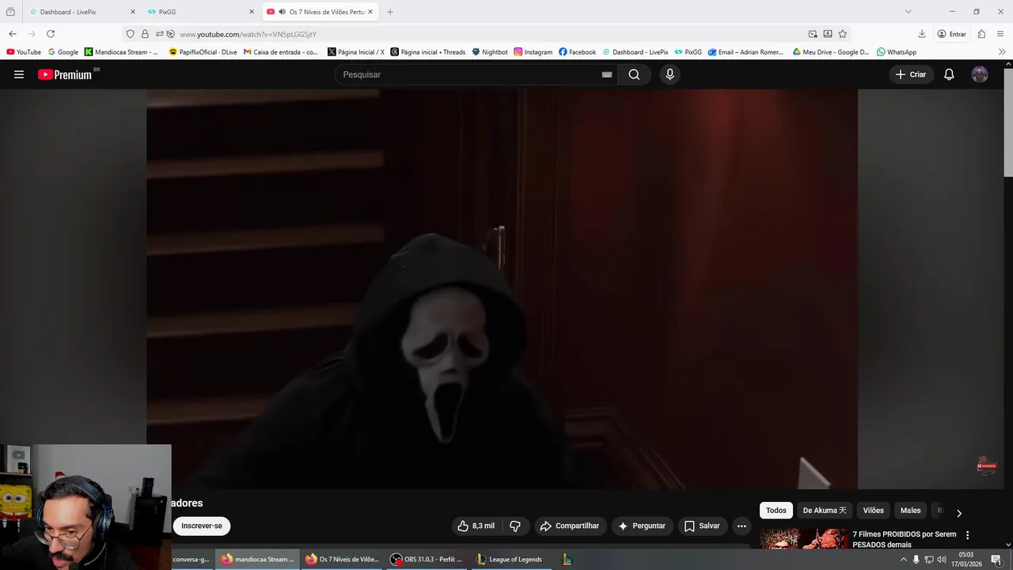1013x570 pixels.
Task: Show hidden system tray icons
Action: [904, 560]
